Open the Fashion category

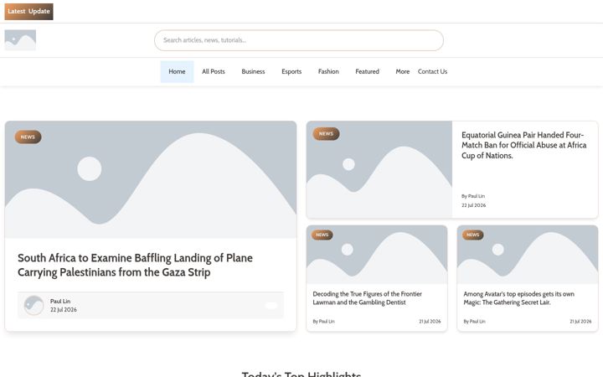click(x=328, y=71)
